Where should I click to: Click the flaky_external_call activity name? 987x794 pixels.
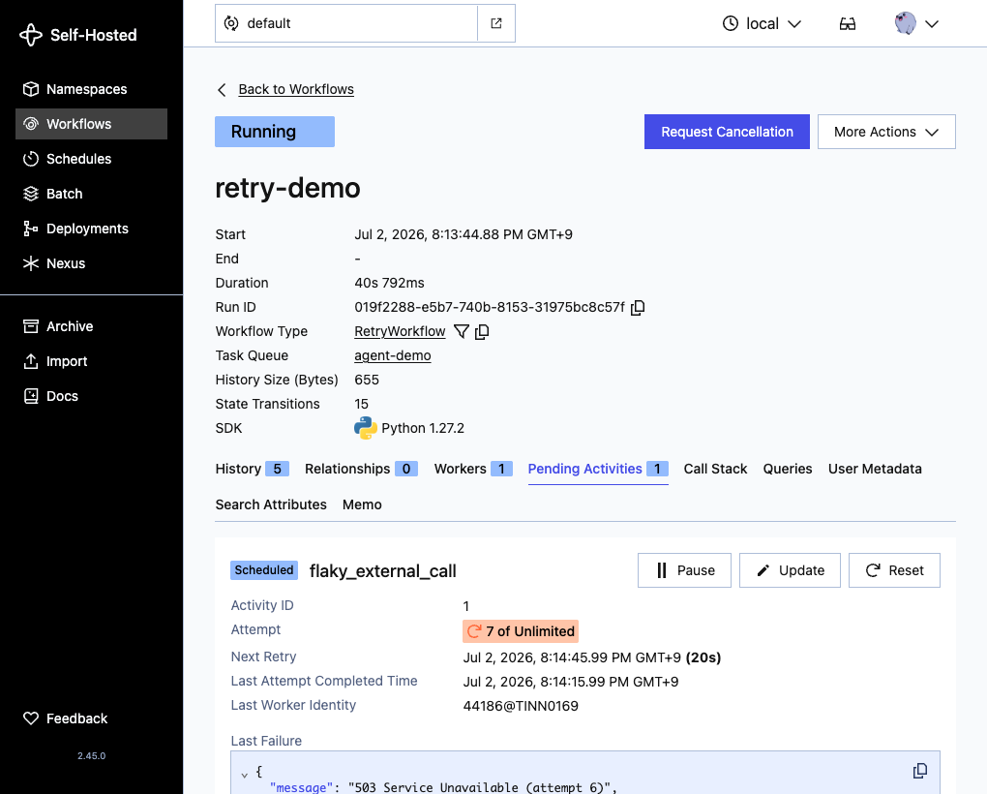point(383,571)
